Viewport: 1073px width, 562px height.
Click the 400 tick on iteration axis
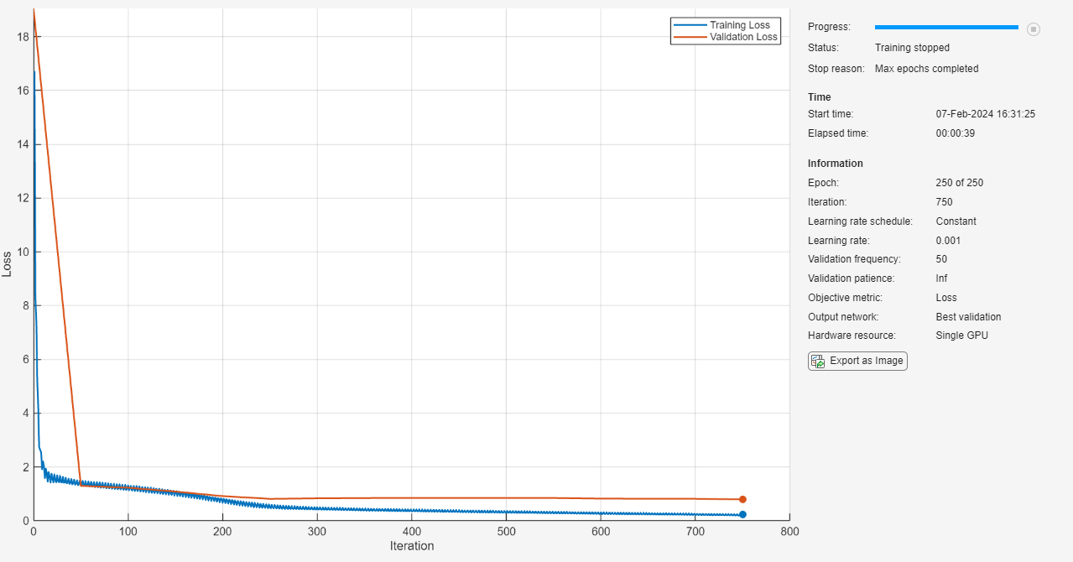coord(412,531)
